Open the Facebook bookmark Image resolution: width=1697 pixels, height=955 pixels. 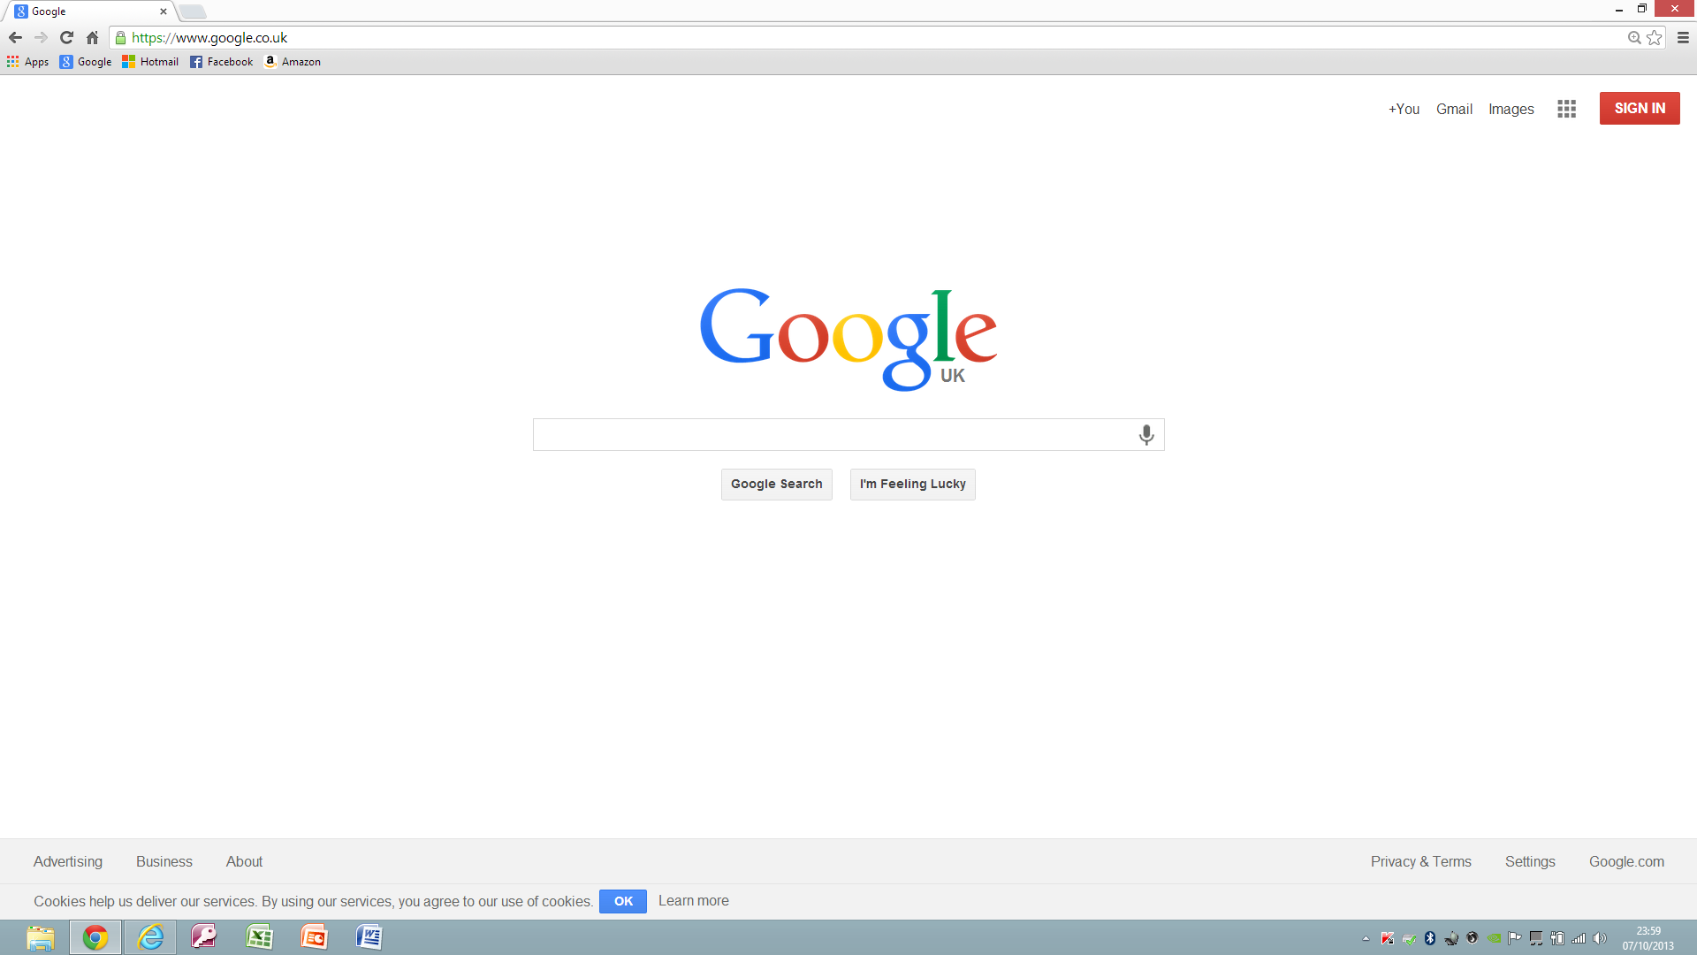click(221, 62)
